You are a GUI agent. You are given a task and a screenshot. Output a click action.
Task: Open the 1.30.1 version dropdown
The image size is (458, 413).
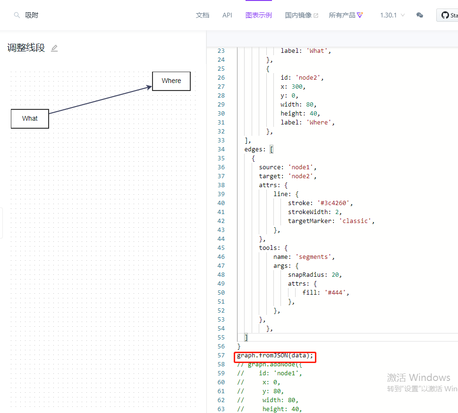(392, 15)
